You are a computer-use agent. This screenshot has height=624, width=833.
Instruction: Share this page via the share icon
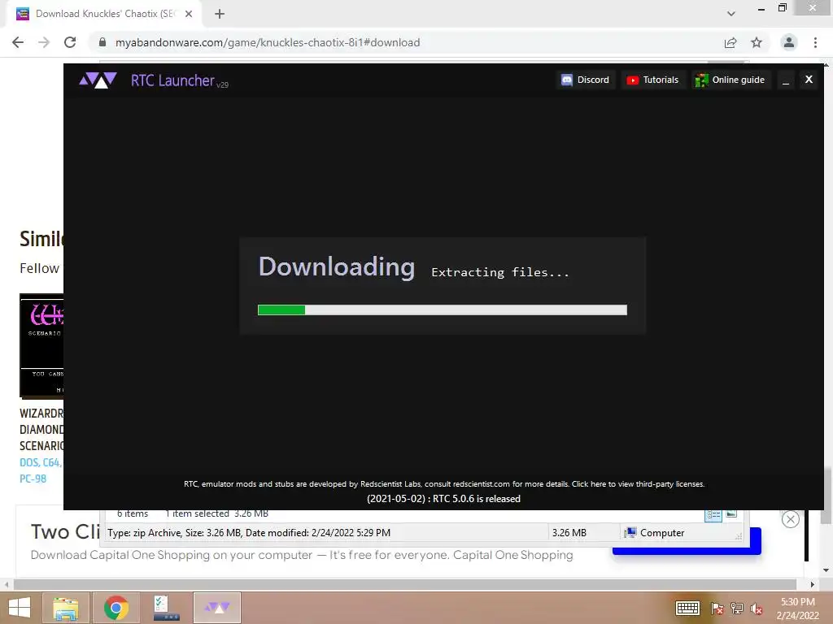[x=731, y=42]
